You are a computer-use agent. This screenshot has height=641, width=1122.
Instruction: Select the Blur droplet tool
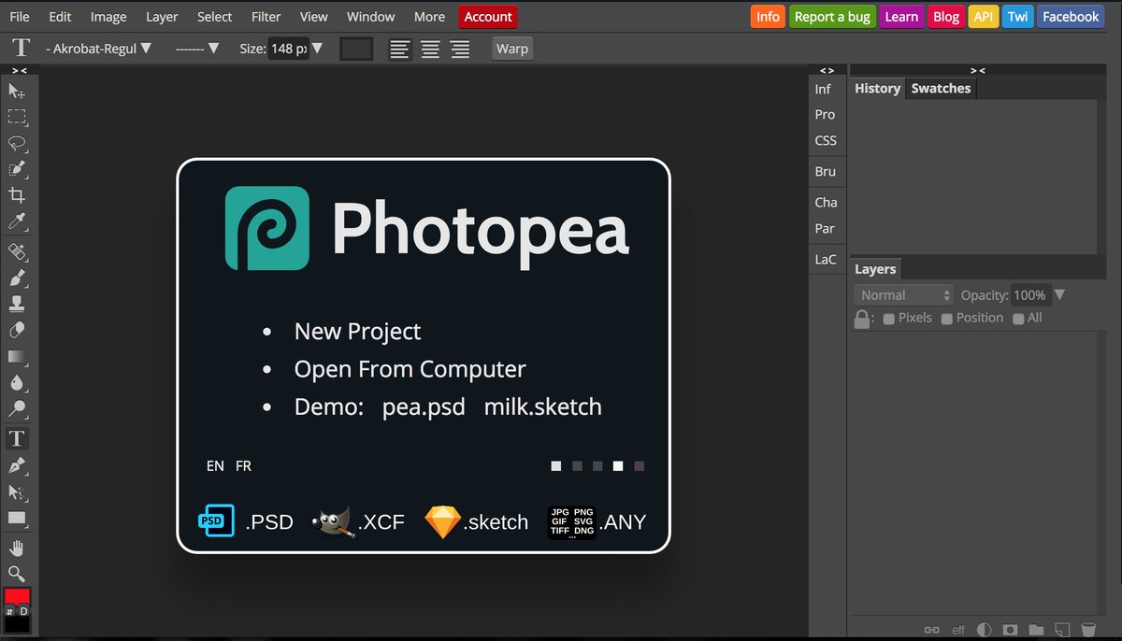[17, 382]
